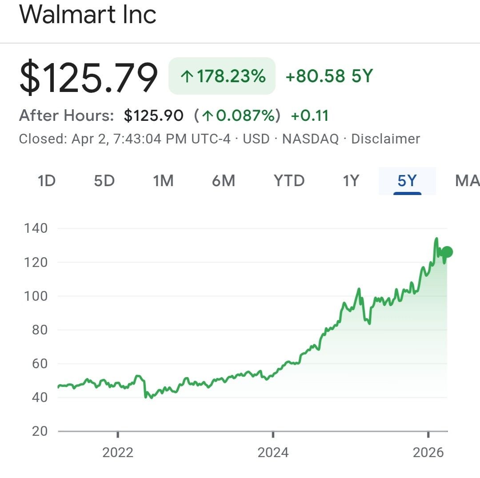Image resolution: width=480 pixels, height=478 pixels.
Task: Select the 5D range tab
Action: [x=104, y=181]
